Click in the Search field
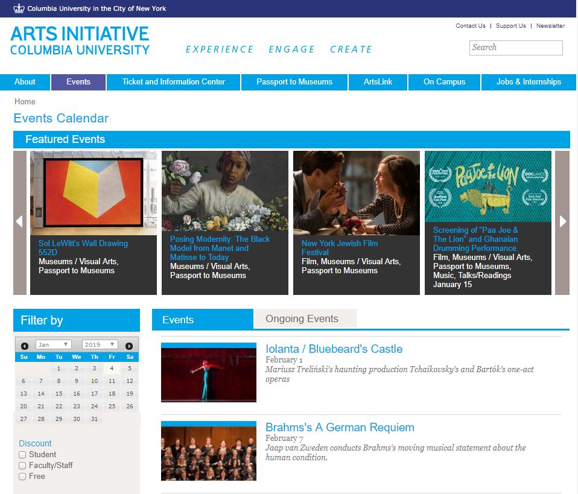578x494 pixels. pyautogui.click(x=516, y=48)
